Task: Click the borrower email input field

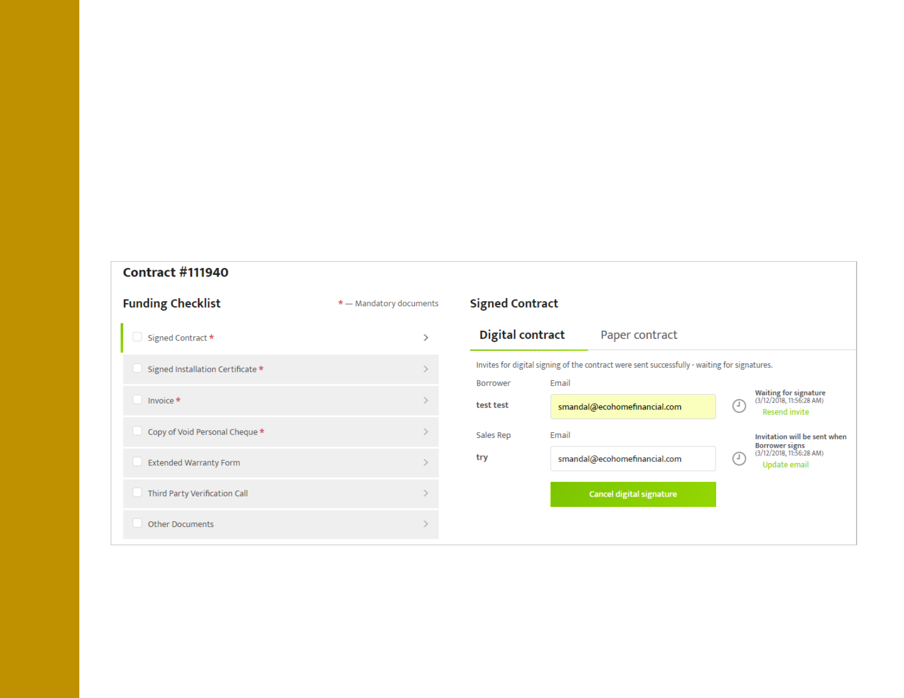Action: click(x=632, y=407)
